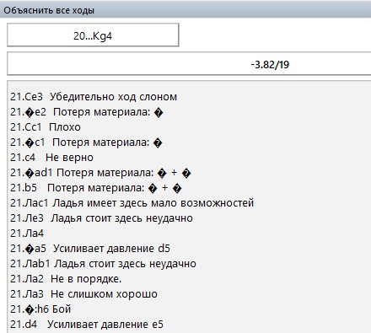This screenshot has height=333, width=371.
Task: Select the 21.d4 Усиливает давление e5 line
Action: 87,325
